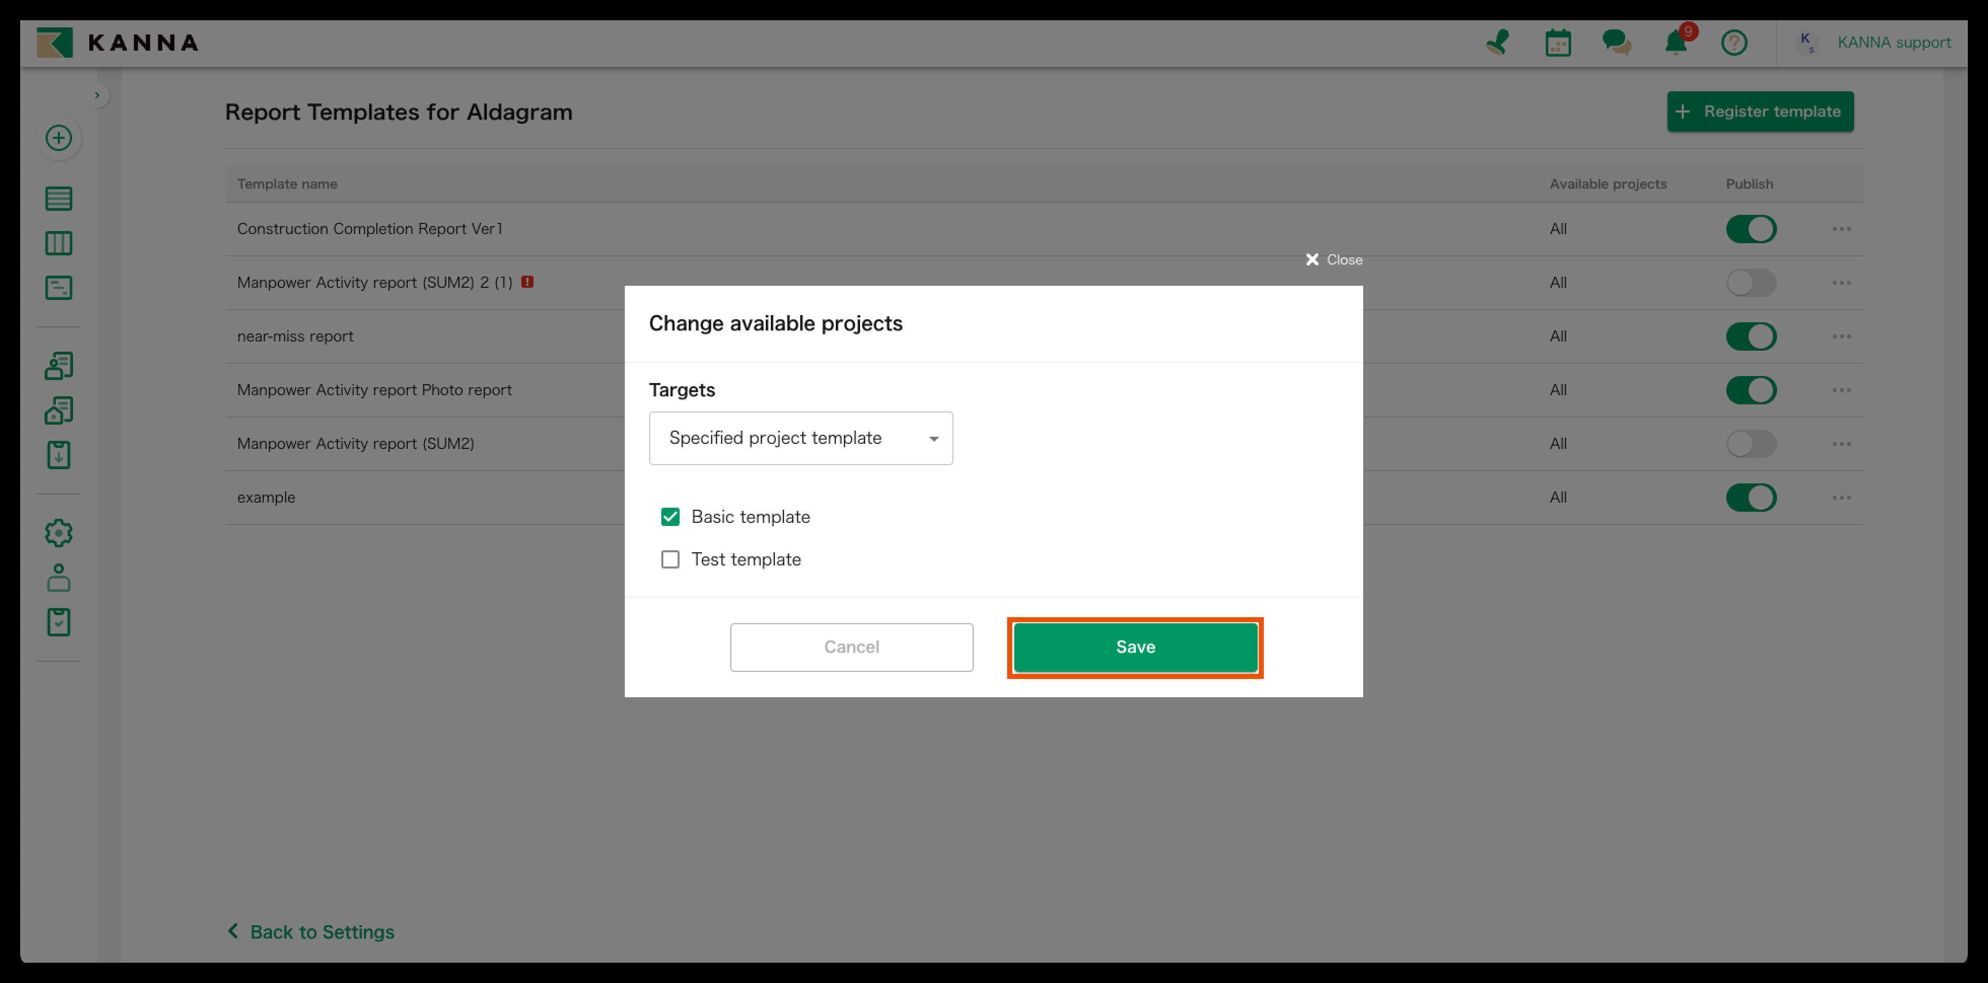Open more options menu for near-miss report

1841,336
